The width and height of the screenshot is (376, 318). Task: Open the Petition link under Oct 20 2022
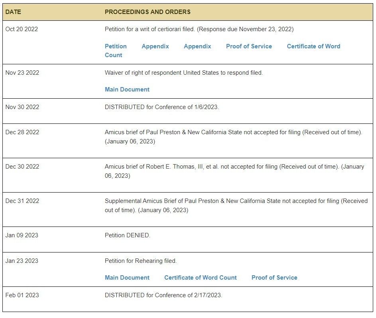click(x=116, y=46)
